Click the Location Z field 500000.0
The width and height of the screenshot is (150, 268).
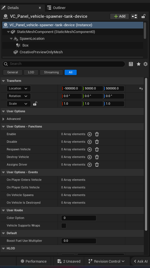point(114,89)
